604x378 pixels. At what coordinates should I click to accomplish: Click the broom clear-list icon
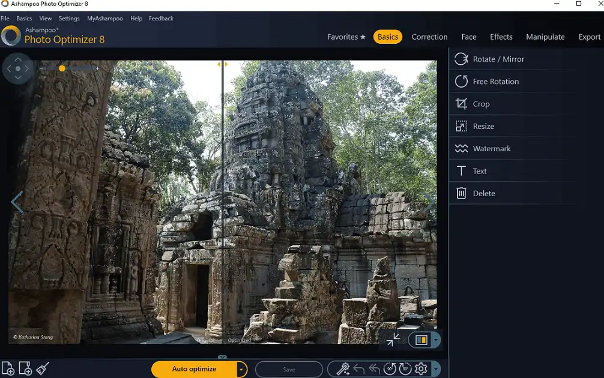click(x=42, y=368)
